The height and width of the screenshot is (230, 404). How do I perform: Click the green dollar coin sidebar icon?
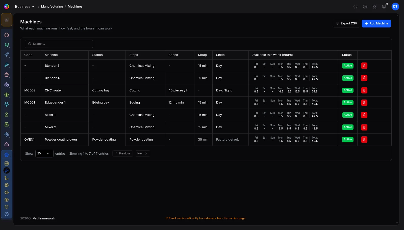point(7,95)
